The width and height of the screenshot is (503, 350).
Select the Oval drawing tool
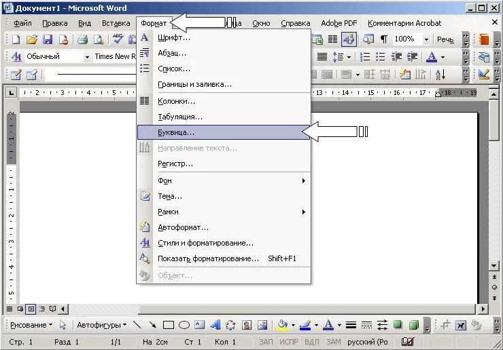pos(184,325)
